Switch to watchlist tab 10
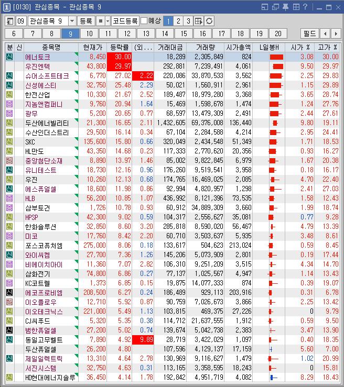The image size is (344, 387). (89, 34)
